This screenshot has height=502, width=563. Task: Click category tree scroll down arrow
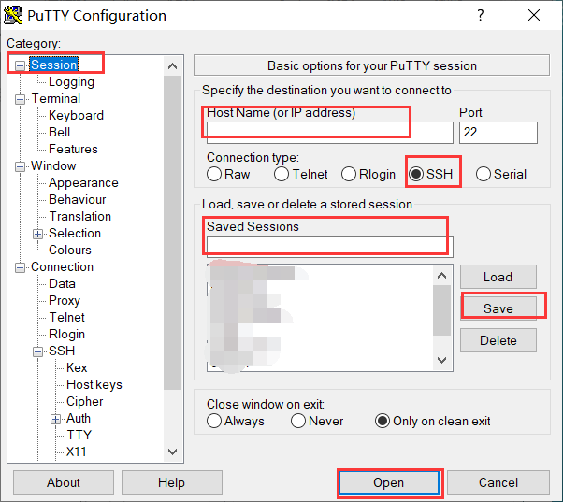pos(173,452)
